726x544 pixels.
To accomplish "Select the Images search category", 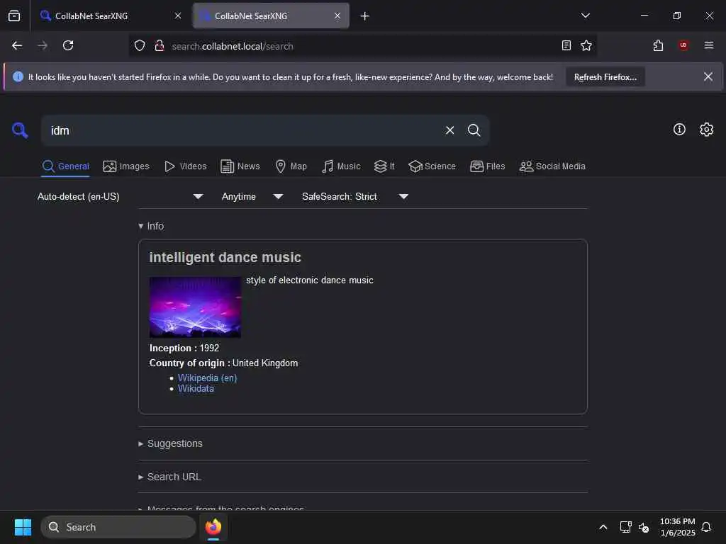I will [126, 166].
